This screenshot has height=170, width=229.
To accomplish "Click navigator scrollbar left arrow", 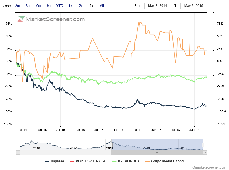I will (18, 152).
